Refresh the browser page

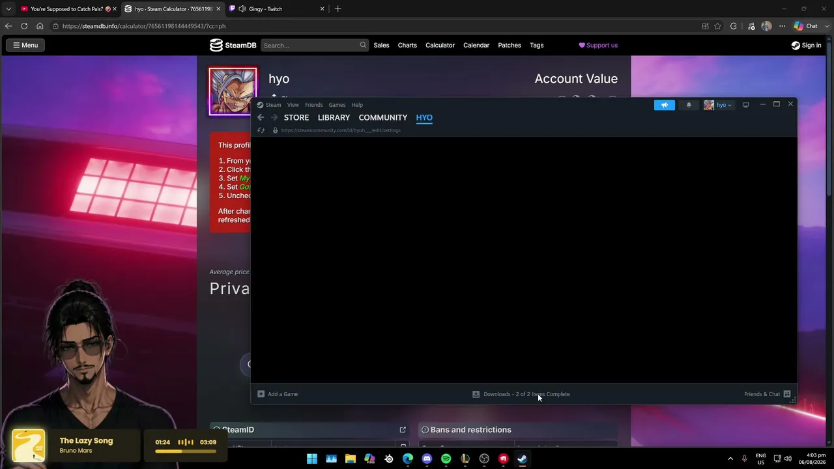(x=24, y=26)
